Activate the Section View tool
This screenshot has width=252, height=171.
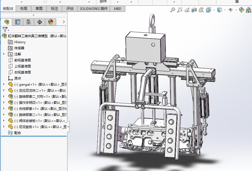(194, 10)
